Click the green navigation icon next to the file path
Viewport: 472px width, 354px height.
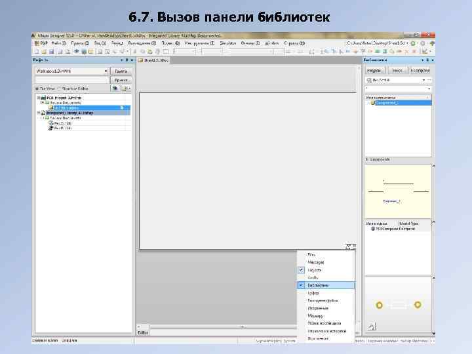(413, 43)
